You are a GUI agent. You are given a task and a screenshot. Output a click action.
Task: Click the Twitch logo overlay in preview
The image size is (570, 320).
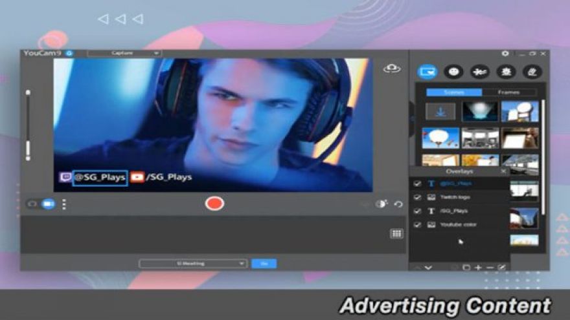[x=65, y=177]
